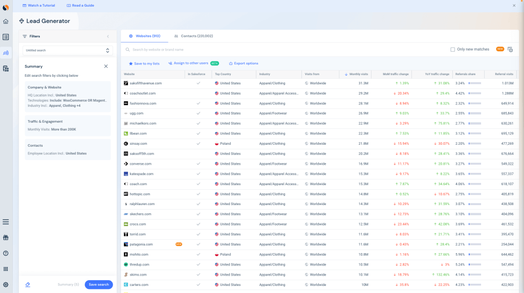This screenshot has height=293, width=524.
Task: Collapse the Filters panel chevron
Action: point(108,36)
